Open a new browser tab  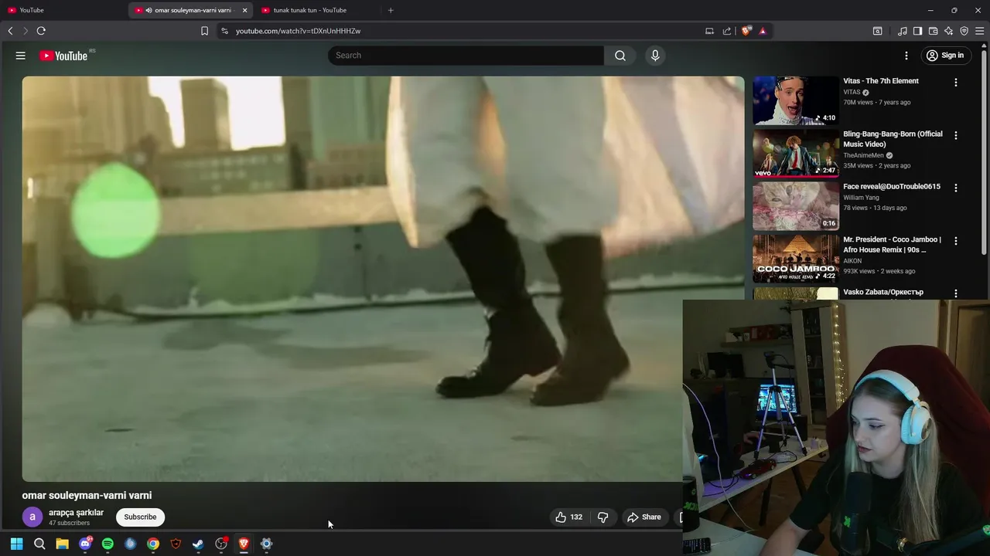391,10
